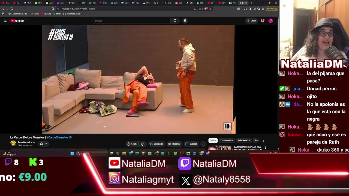Viewport: 349px width, 196px height.
Task: Open the browser apps grid icon
Action: click(3, 14)
